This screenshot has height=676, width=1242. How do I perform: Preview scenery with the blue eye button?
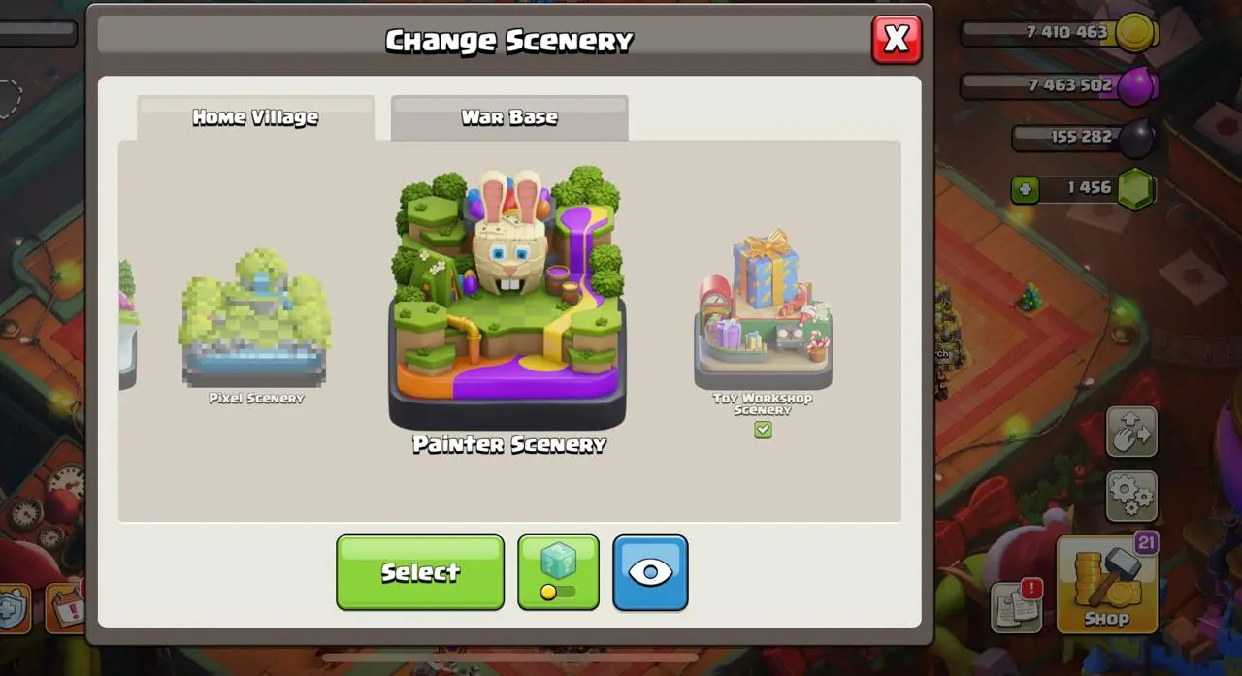point(650,572)
